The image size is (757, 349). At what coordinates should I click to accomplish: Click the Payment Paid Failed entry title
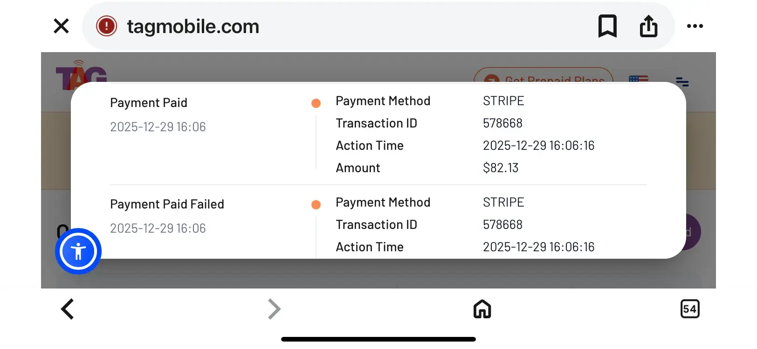pyautogui.click(x=167, y=204)
